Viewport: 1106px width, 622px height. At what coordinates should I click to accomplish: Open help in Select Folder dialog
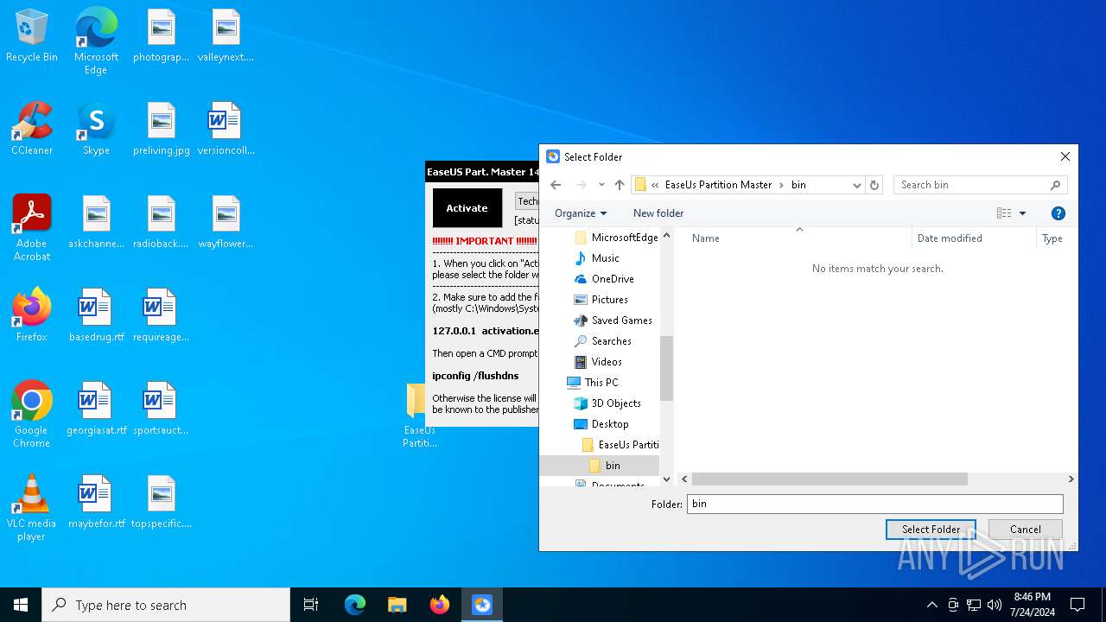1058,213
